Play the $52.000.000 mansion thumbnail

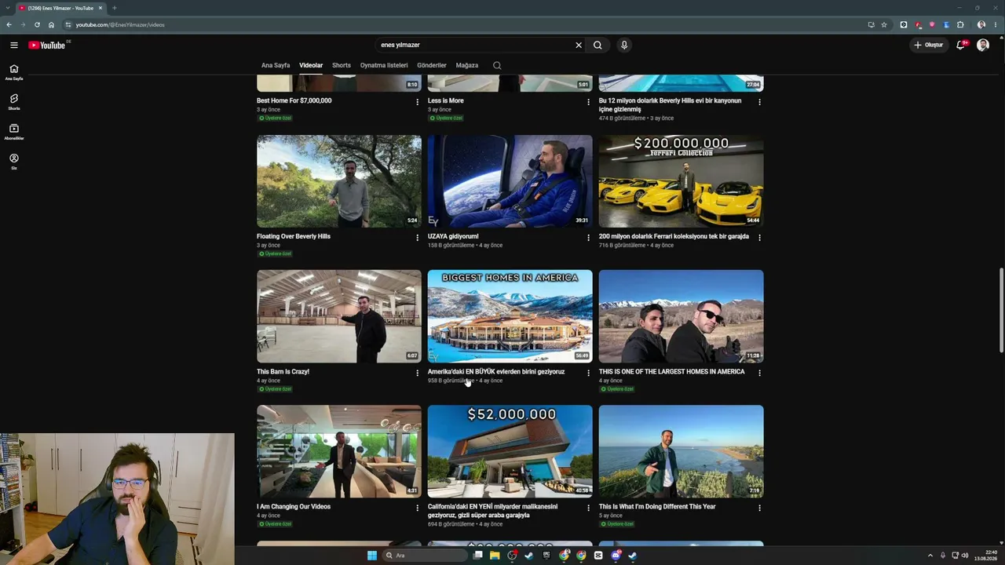point(510,451)
